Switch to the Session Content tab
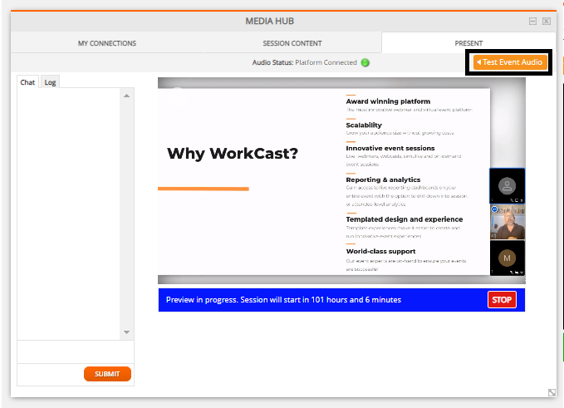Image resolution: width=564 pixels, height=408 pixels. pyautogui.click(x=292, y=43)
